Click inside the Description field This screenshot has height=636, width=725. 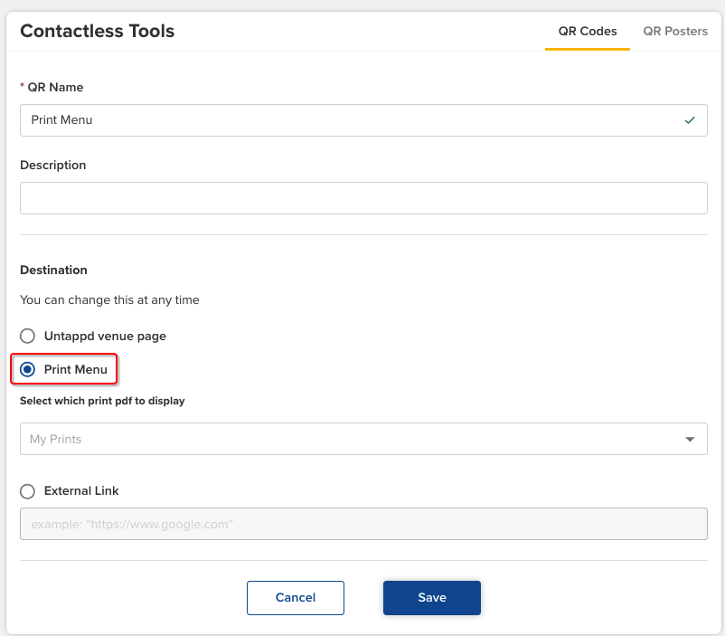click(363, 197)
